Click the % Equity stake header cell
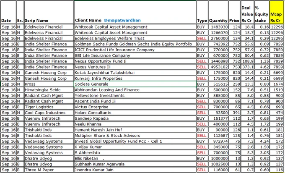Image resolution: width=285 pixels, height=173 pixels. point(262,12)
